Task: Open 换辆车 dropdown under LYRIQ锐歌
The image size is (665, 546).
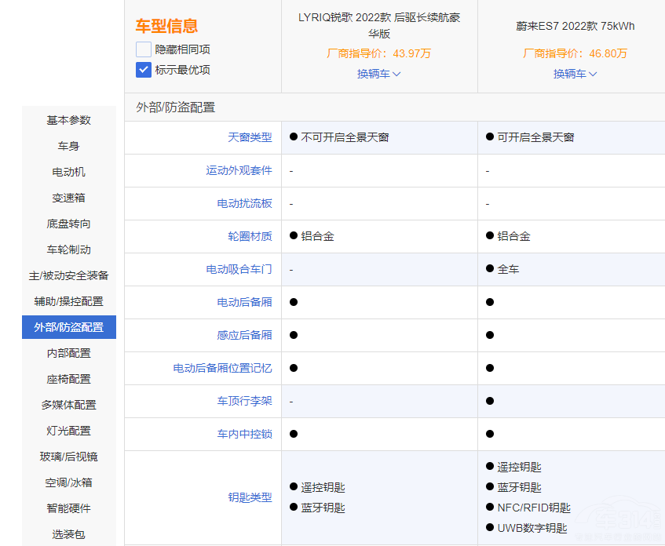Action: coord(379,74)
